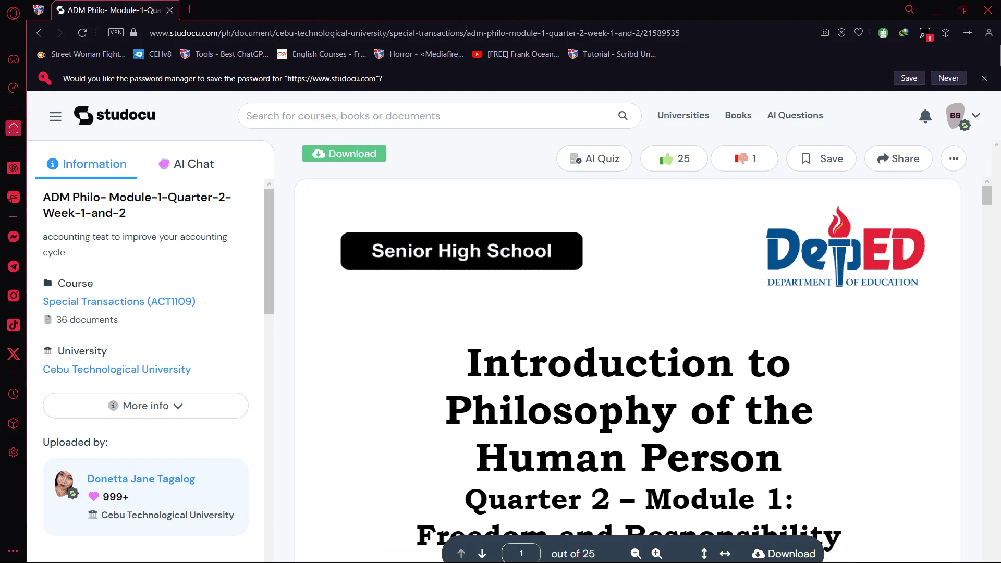Open a new browser tab
This screenshot has width=1001, height=563.
pyautogui.click(x=190, y=9)
